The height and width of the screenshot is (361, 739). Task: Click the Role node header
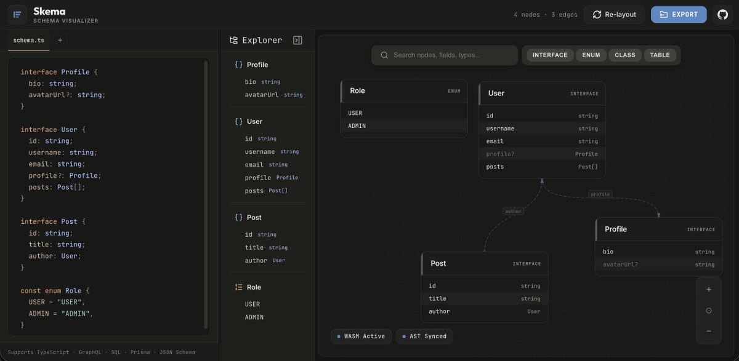coord(404,90)
